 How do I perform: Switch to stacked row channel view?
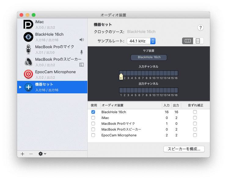(198, 41)
